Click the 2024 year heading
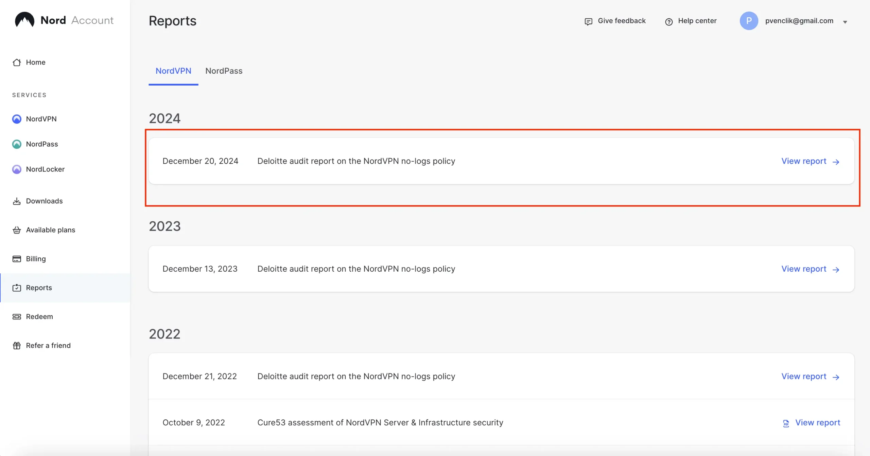870x456 pixels. tap(164, 118)
